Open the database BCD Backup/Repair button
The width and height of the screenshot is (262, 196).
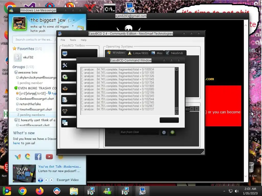[x=69, y=100]
